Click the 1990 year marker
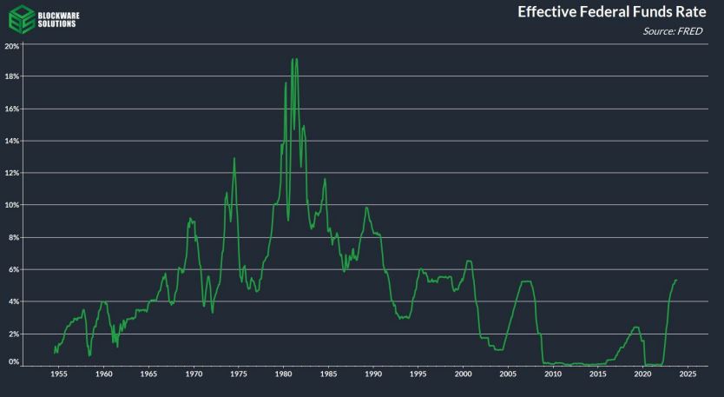 (373, 374)
